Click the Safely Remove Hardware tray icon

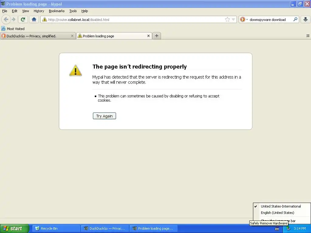[x=289, y=229]
